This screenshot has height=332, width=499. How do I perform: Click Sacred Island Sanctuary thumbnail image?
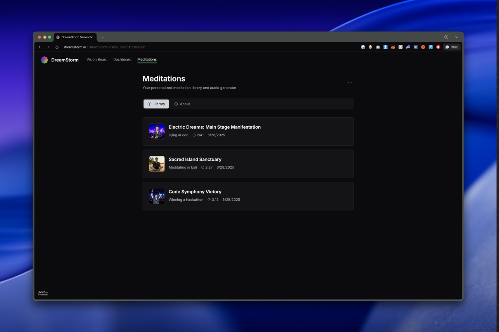[157, 164]
